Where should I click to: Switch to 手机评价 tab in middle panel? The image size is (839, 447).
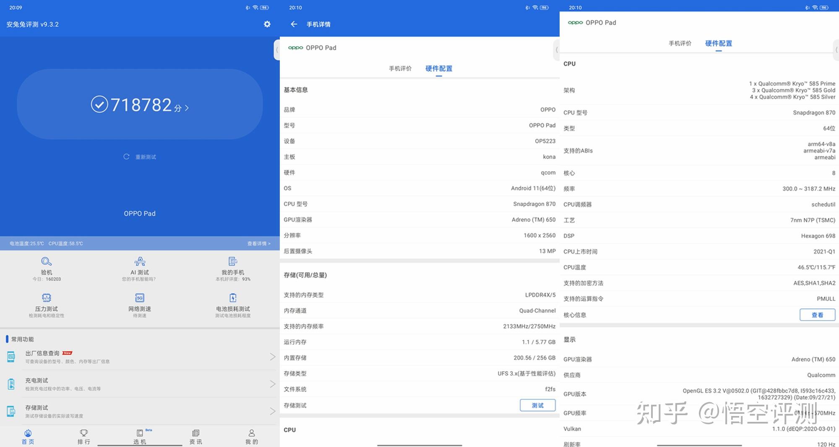(x=400, y=68)
